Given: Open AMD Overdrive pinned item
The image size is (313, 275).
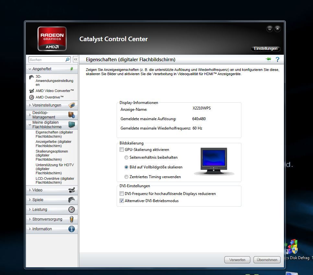Looking at the screenshot, I should pos(50,97).
